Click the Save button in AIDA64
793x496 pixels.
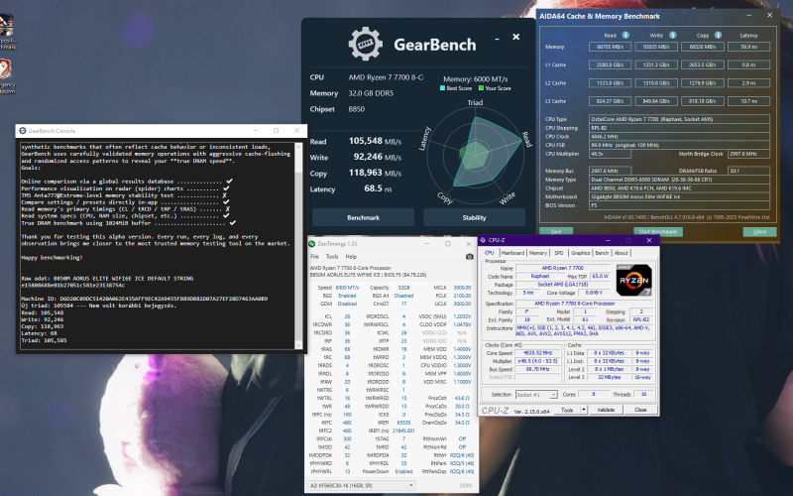point(556,231)
